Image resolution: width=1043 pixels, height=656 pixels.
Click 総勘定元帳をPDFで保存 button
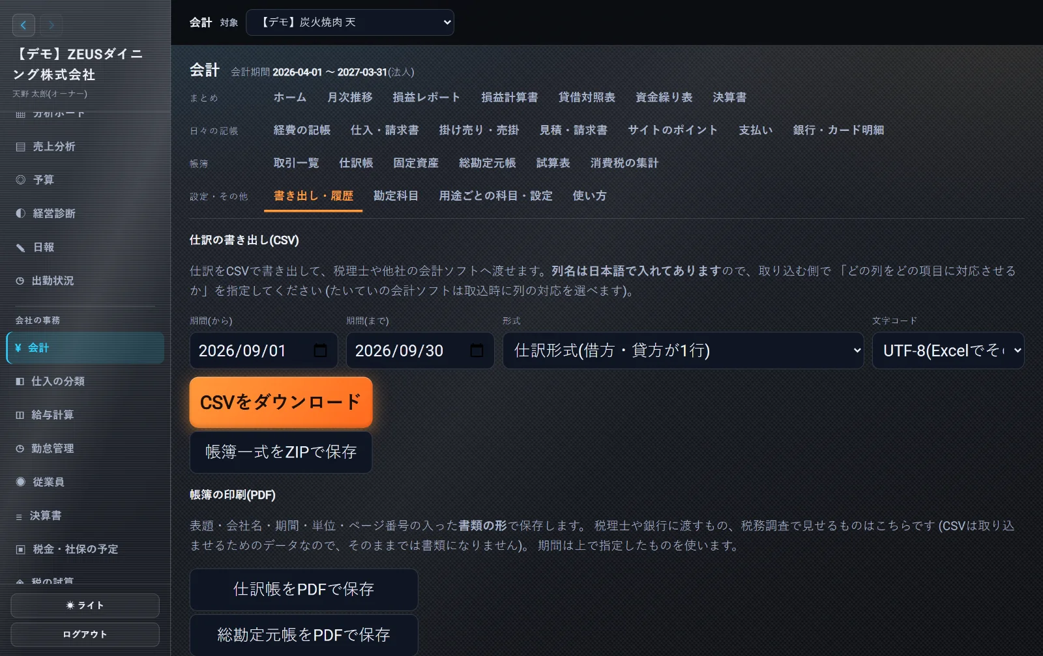(304, 635)
